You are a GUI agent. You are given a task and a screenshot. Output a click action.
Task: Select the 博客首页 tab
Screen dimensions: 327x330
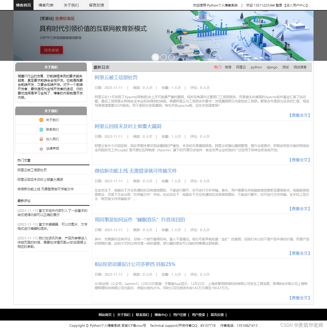[x=23, y=5]
